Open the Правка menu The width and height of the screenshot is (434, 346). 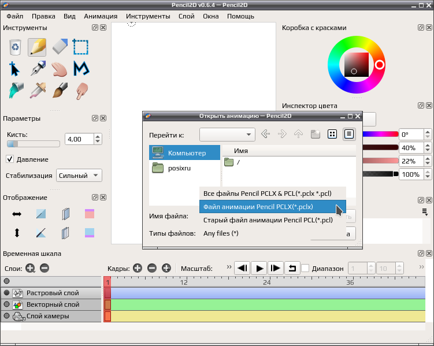(x=43, y=16)
